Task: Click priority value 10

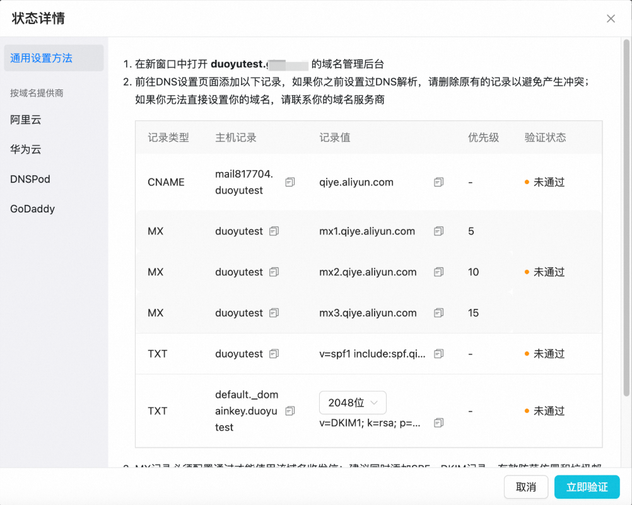Action: [473, 272]
